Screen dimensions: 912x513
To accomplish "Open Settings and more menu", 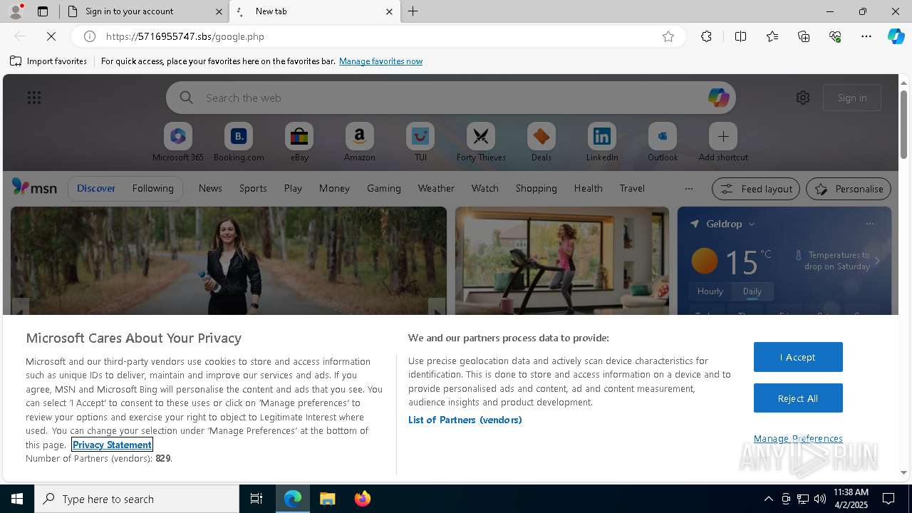I will 866,36.
